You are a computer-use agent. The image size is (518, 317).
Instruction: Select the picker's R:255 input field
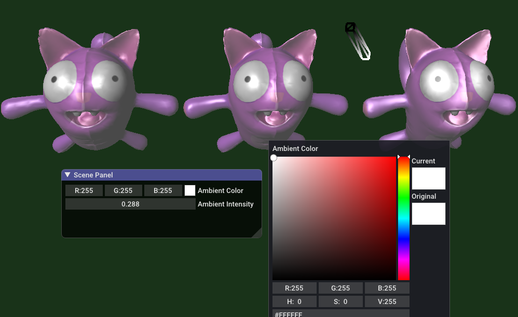click(x=294, y=288)
